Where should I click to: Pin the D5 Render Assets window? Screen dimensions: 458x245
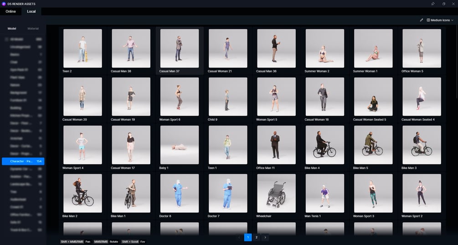[433, 4]
